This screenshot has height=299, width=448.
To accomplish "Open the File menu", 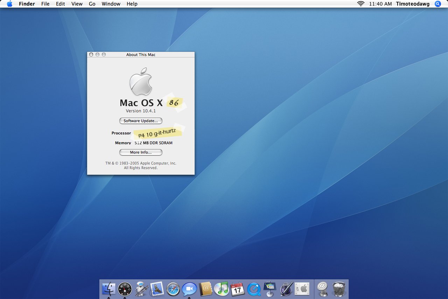I will 45,4.
